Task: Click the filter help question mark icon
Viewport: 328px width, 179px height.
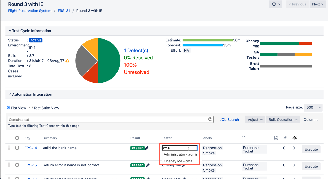Action: pyautogui.click(x=210, y=119)
